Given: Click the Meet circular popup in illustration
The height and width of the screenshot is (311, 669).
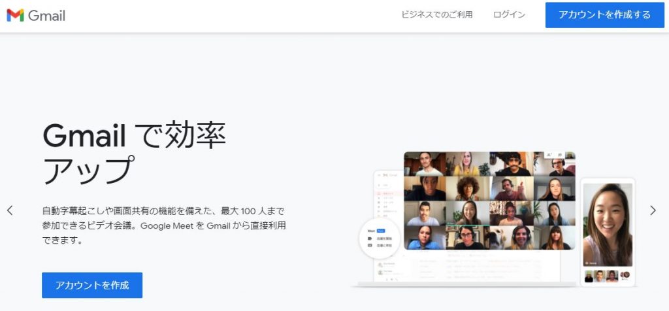Looking at the screenshot, I should pos(380,238).
